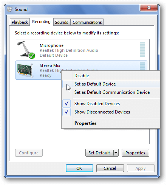Select the Stereo Mix sound card icon

pos(25,71)
